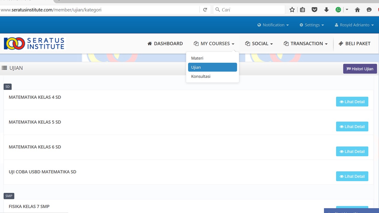The image size is (379, 213).
Task: Click the search magnifier icon
Action: [218, 10]
